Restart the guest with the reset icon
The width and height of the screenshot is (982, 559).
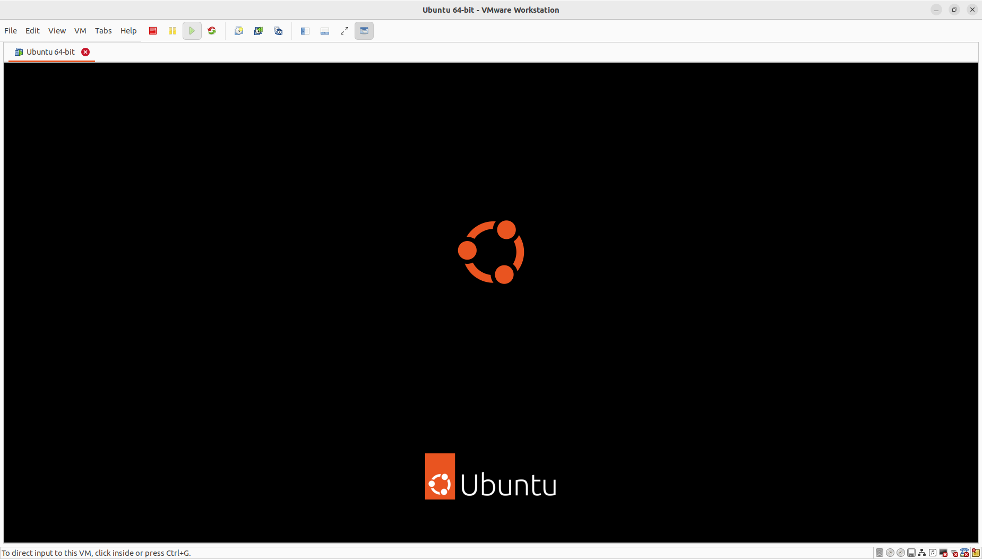point(212,31)
